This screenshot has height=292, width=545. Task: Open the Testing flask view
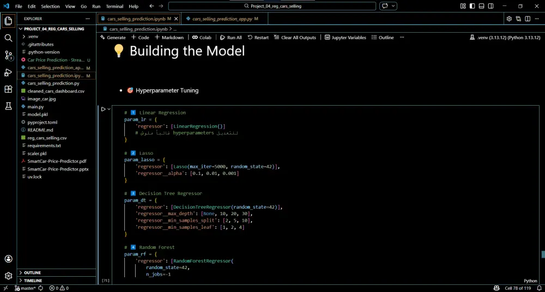point(8,106)
